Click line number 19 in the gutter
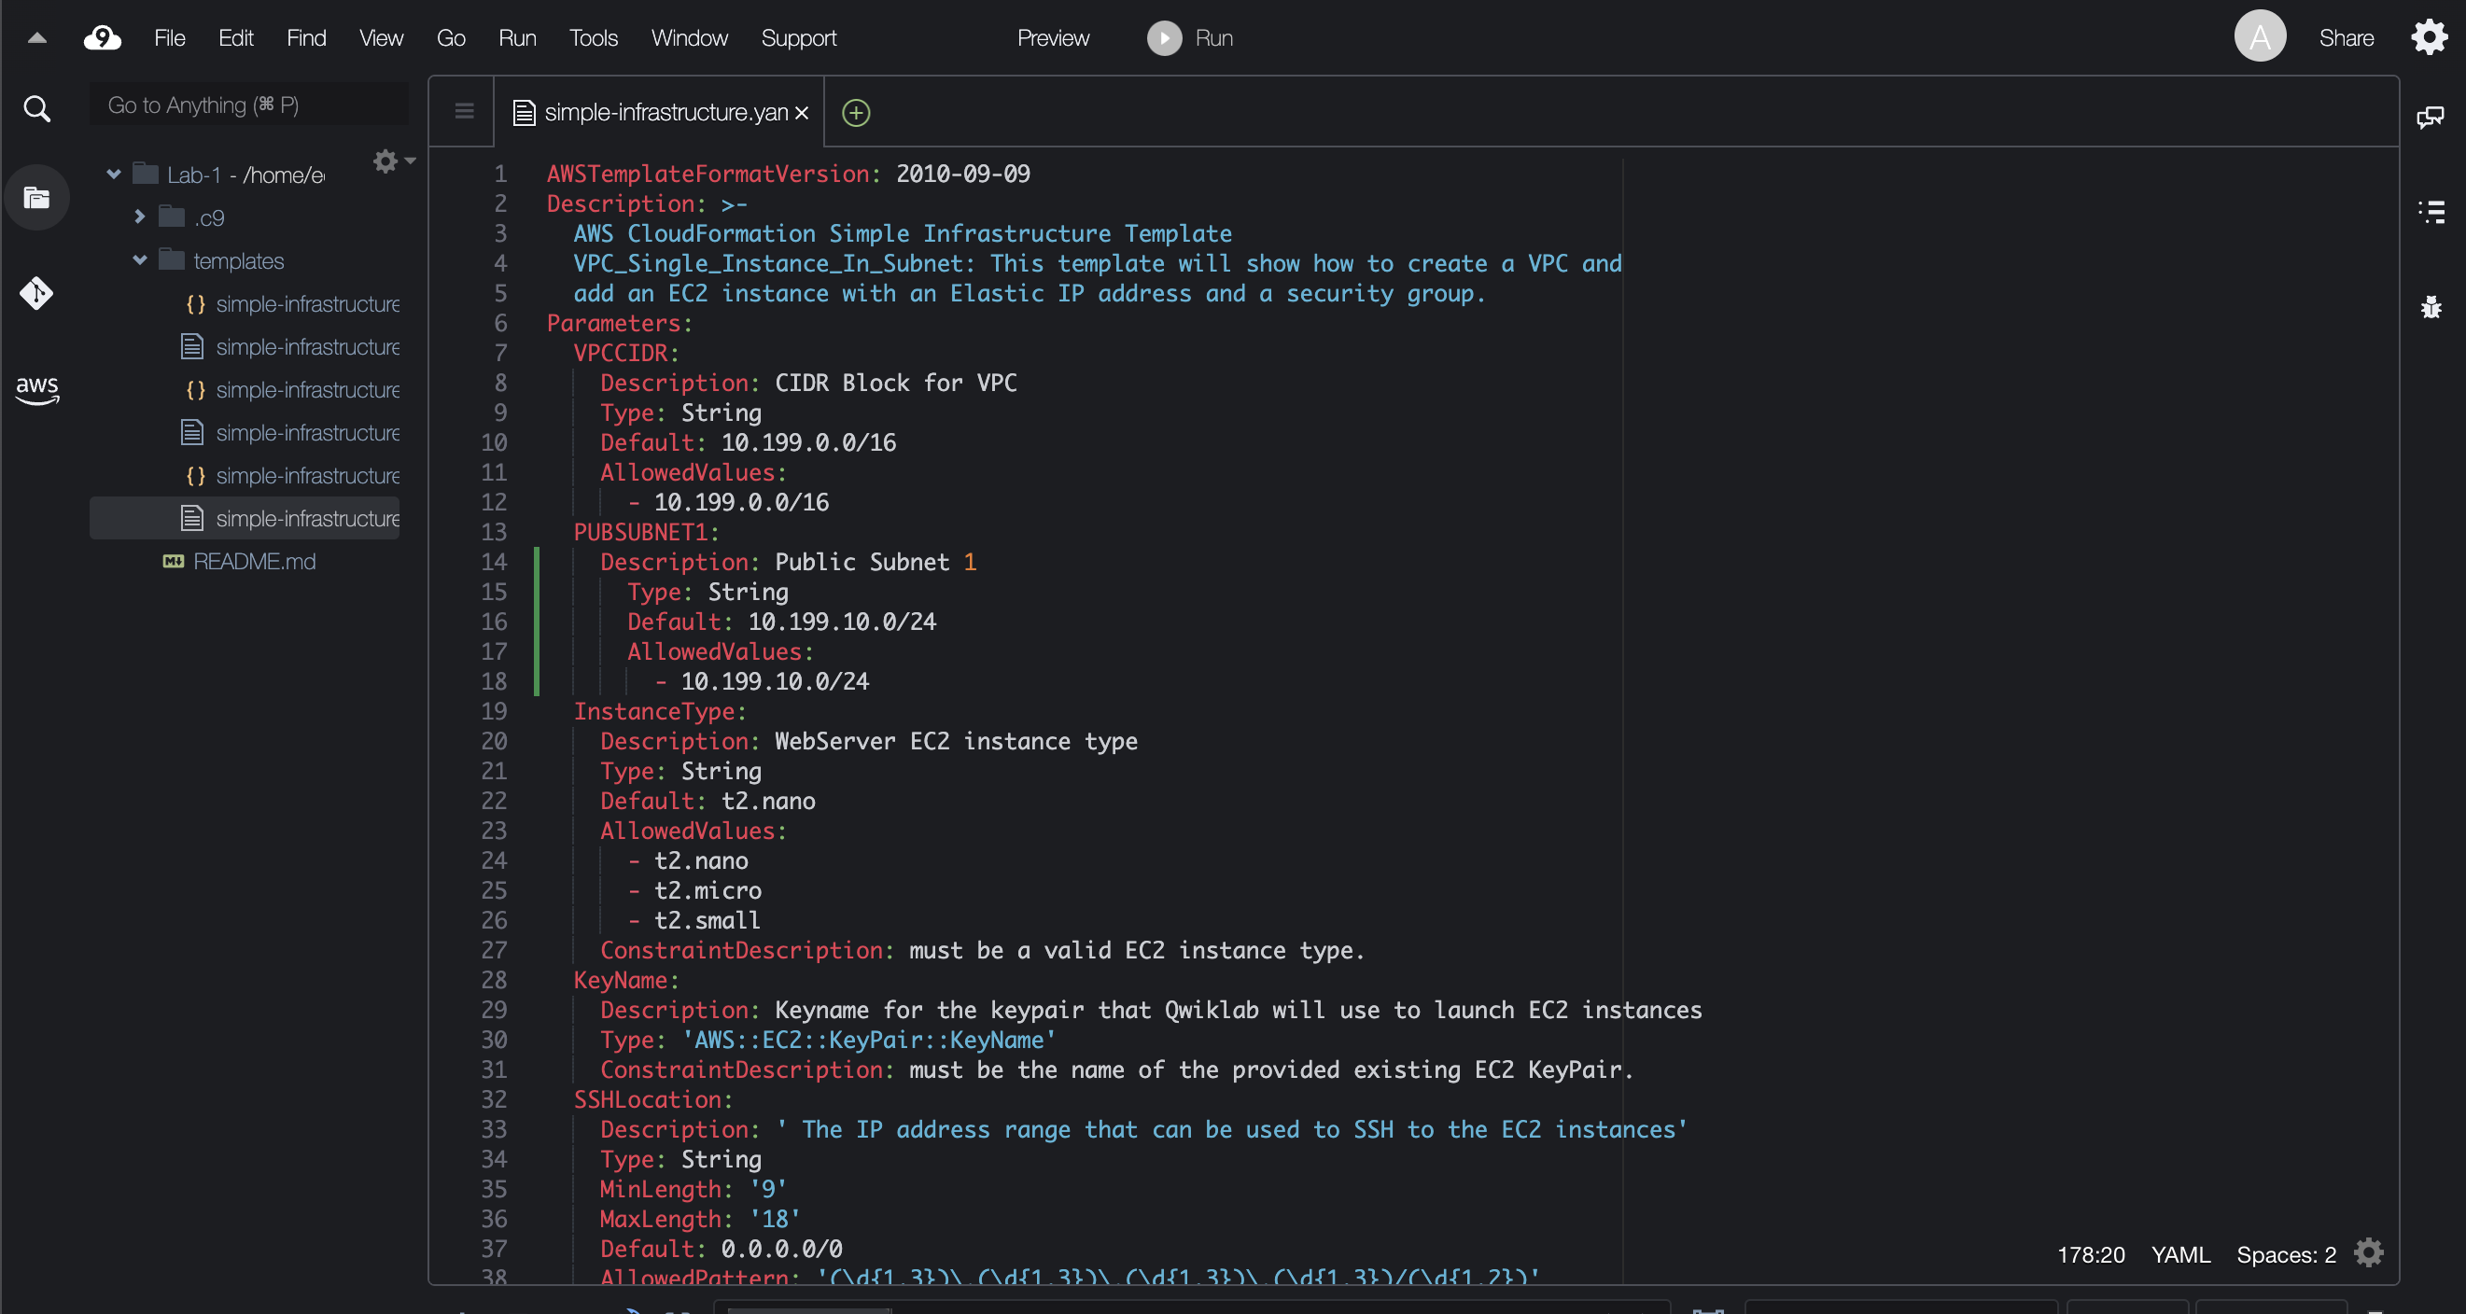2466x1314 pixels. pos(494,711)
